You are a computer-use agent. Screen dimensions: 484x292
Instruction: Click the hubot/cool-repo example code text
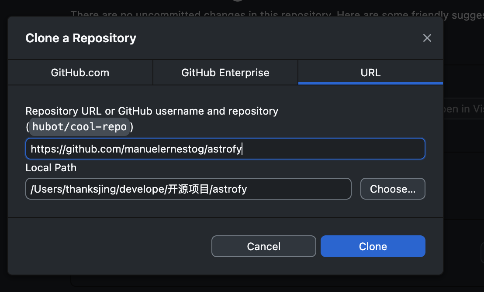click(x=80, y=126)
